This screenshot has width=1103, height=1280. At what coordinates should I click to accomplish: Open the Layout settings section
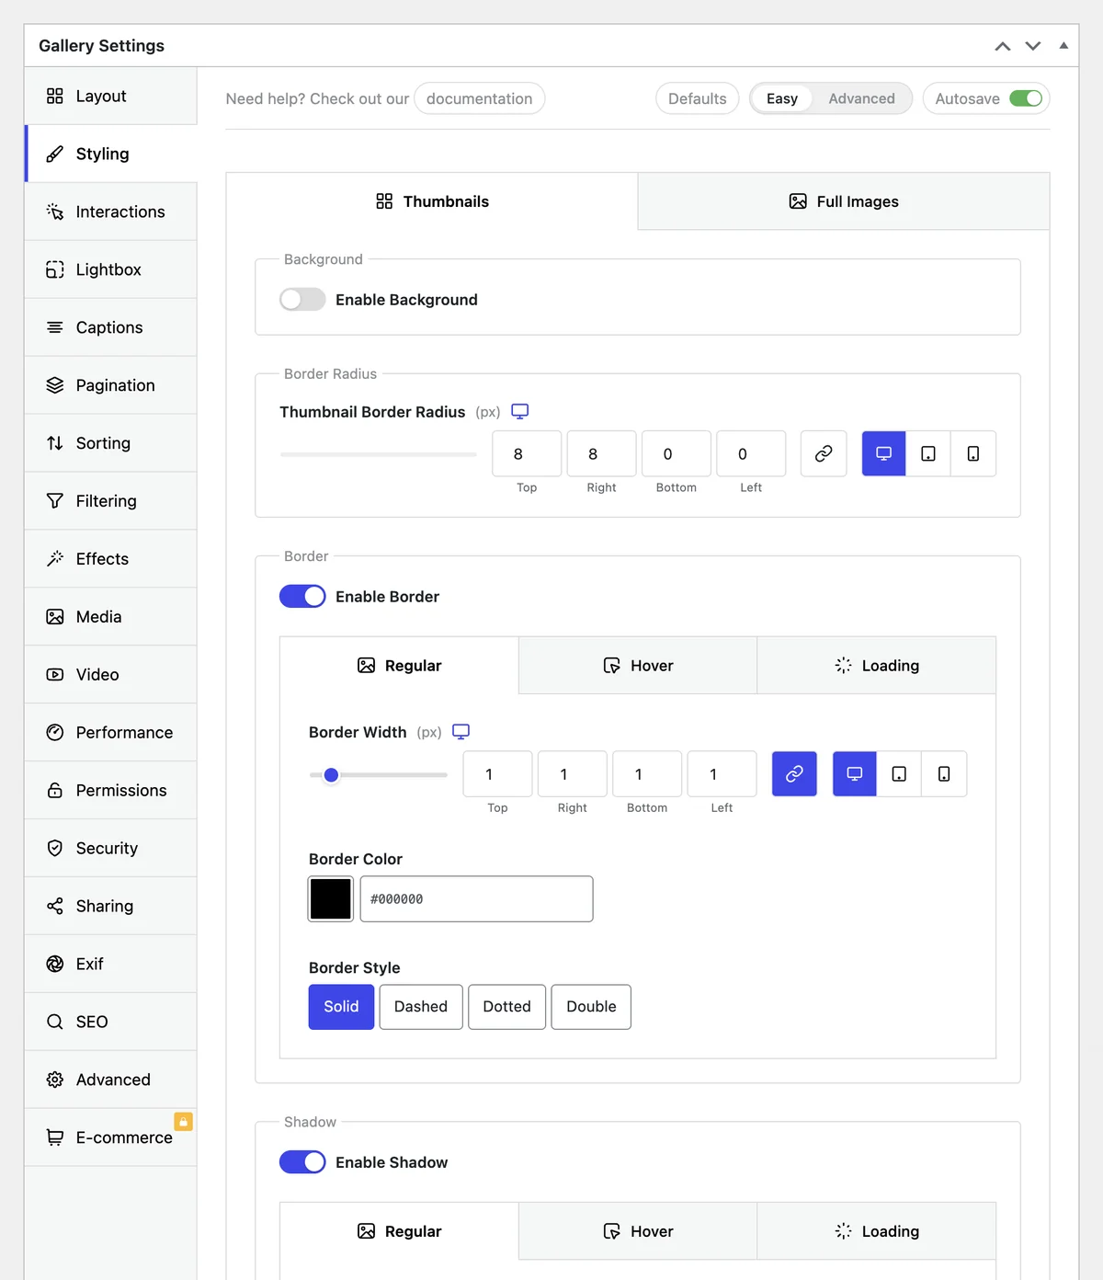(x=110, y=96)
